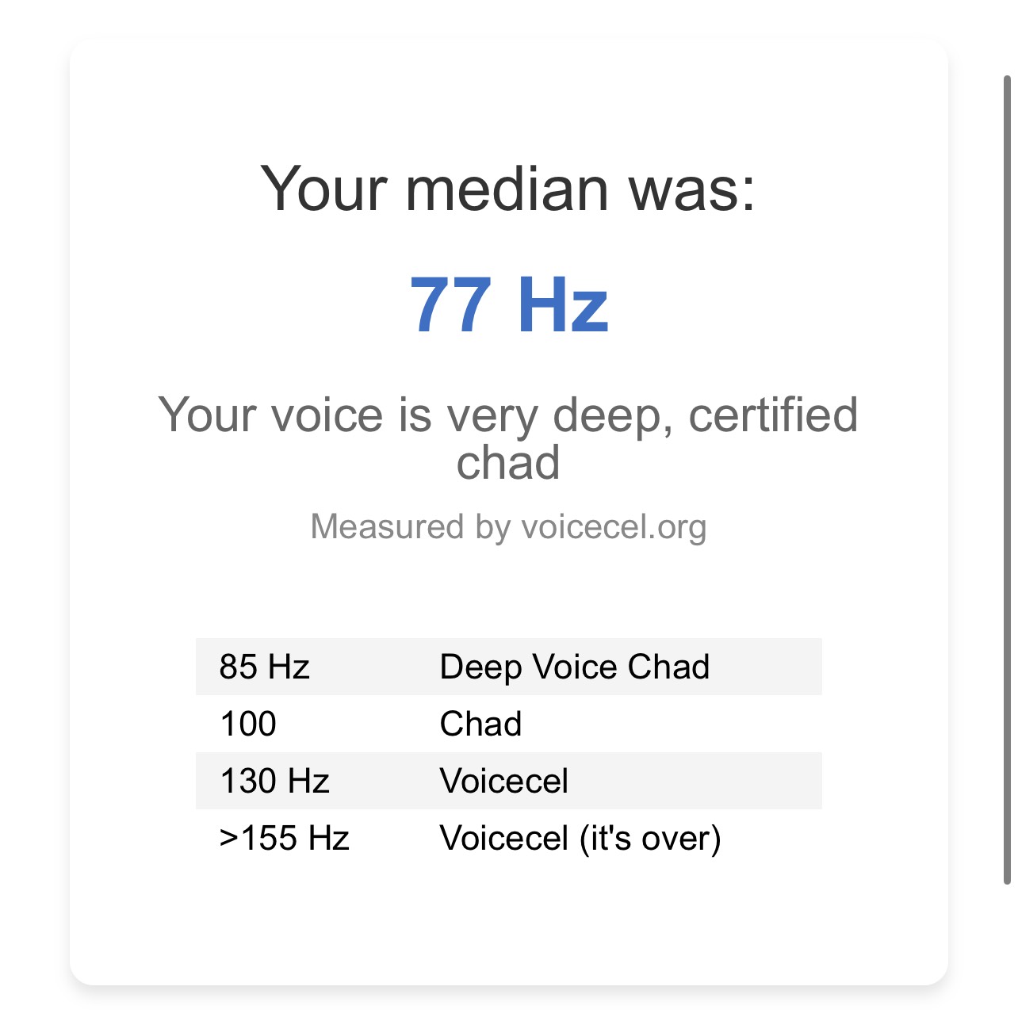Click the word "median" in the heading

[507, 189]
